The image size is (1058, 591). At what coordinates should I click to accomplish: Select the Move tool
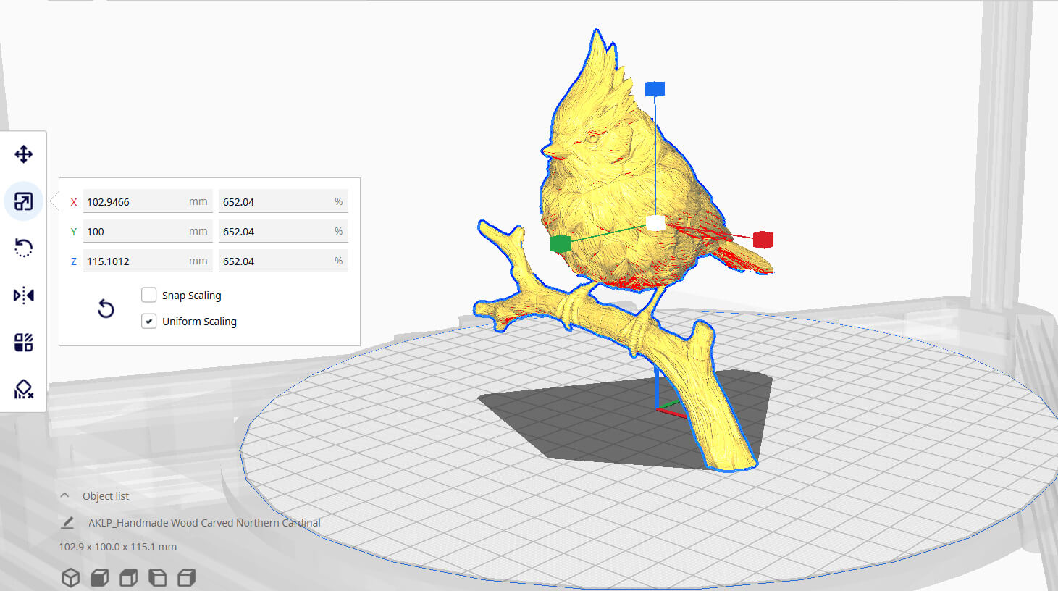click(23, 154)
